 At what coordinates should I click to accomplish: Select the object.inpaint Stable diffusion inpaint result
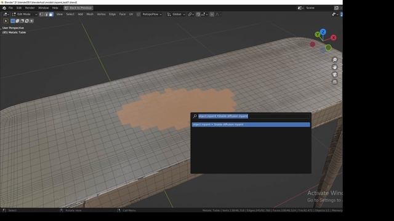[x=251, y=125]
